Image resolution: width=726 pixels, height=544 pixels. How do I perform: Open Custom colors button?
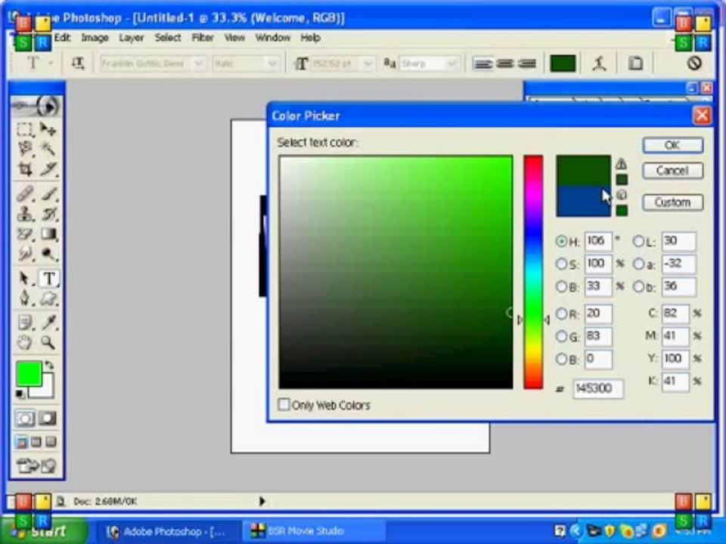point(673,202)
